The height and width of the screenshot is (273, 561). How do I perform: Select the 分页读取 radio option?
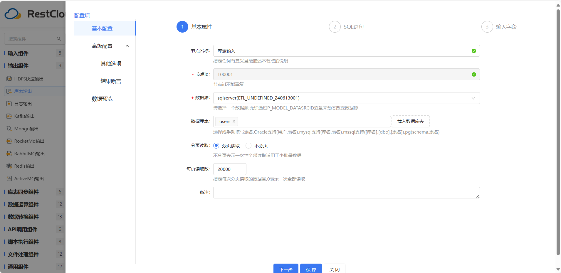click(x=216, y=146)
